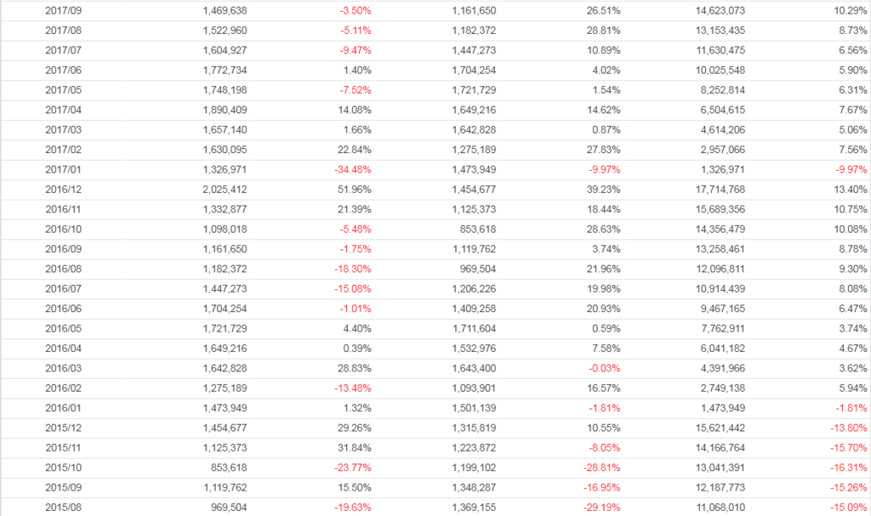
Task: Select the red -34.48% percentage cell
Action: pyautogui.click(x=352, y=170)
